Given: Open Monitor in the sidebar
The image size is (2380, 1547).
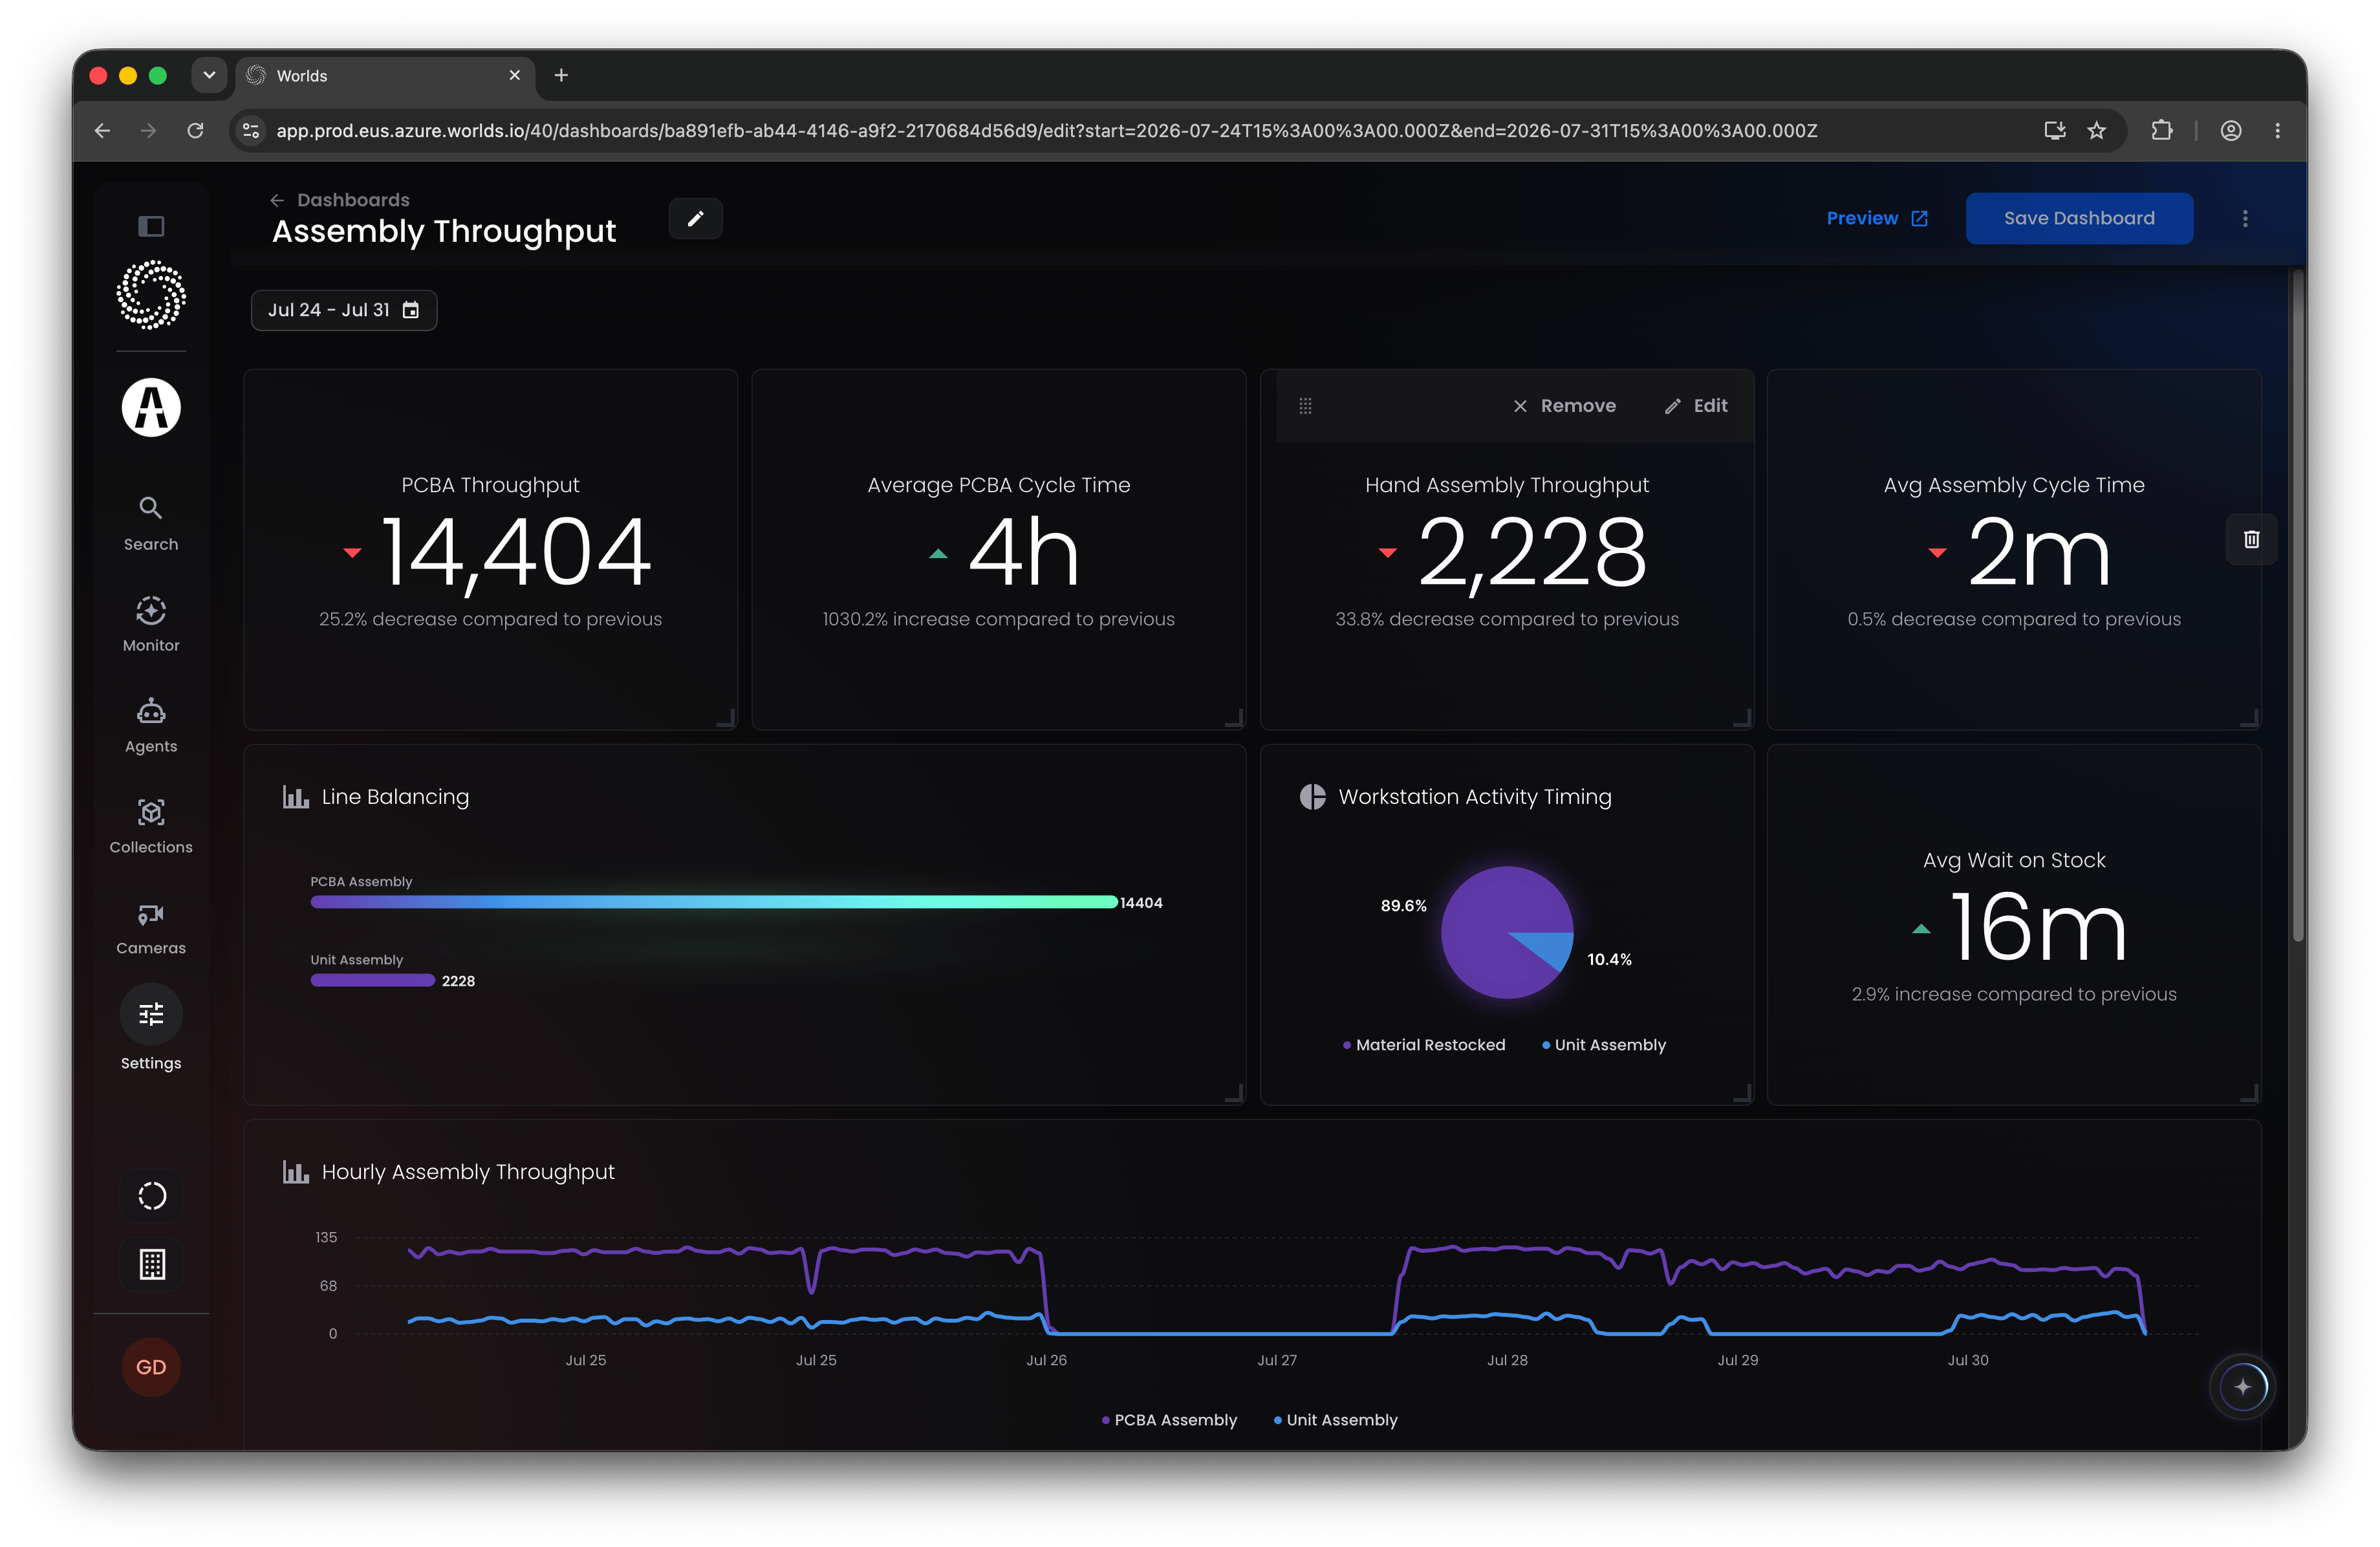Looking at the screenshot, I should [151, 624].
